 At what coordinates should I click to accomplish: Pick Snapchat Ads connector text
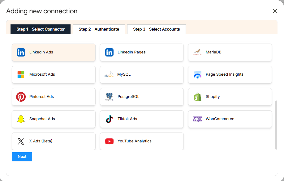(x=42, y=119)
